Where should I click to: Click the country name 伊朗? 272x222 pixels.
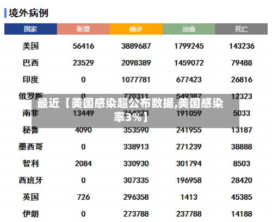30,214
